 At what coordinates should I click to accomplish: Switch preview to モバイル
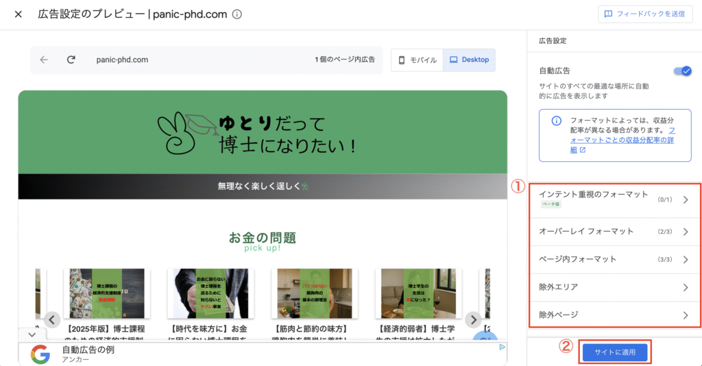(x=417, y=60)
